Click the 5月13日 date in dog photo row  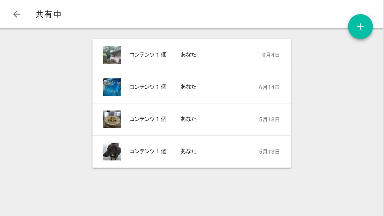click(269, 152)
